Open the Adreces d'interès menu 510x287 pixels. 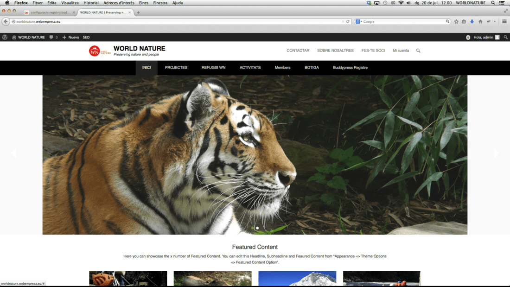119,3
